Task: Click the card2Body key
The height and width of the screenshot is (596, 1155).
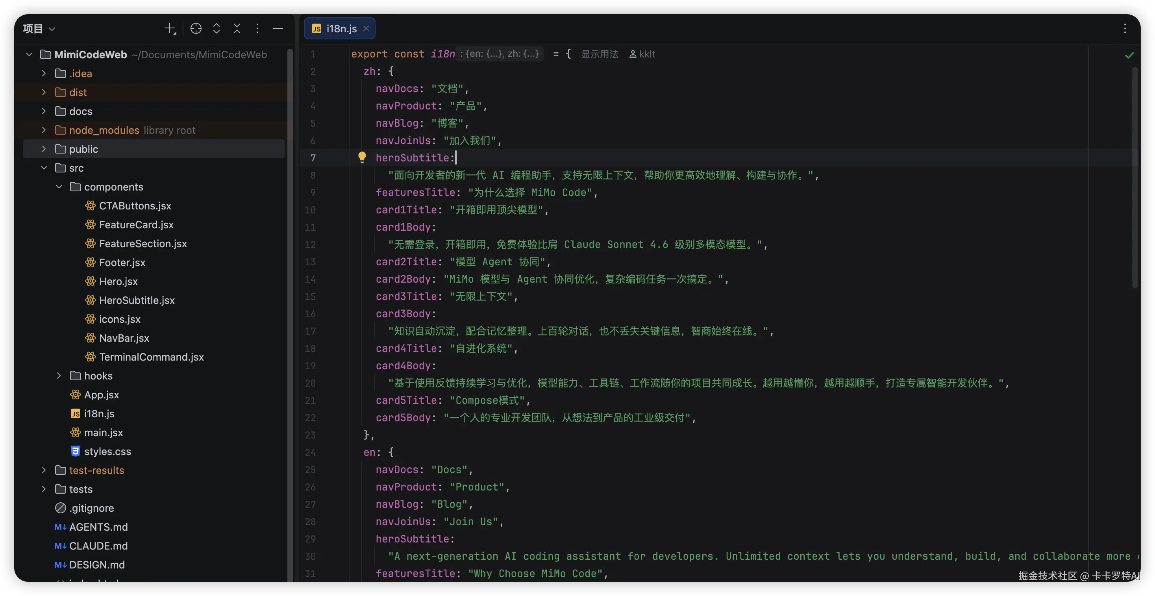Action: pos(403,279)
